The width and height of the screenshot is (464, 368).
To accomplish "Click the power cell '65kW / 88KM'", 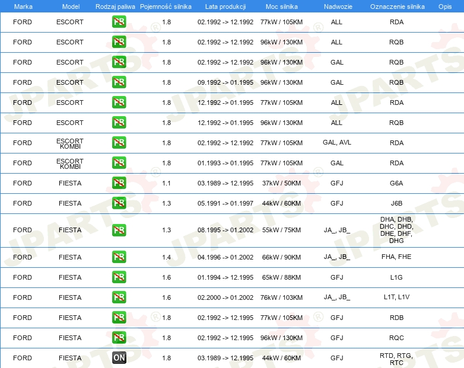I will tap(281, 277).
